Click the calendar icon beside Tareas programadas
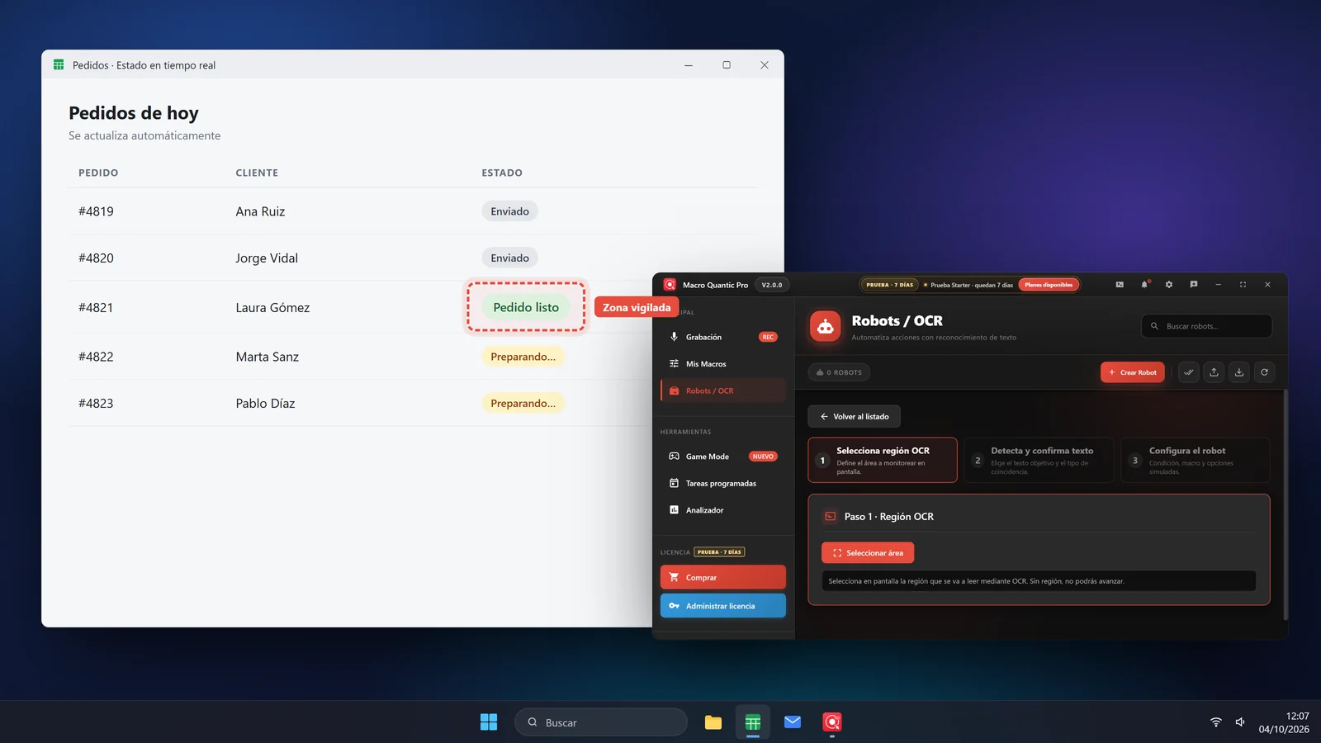The width and height of the screenshot is (1321, 743). (x=674, y=483)
